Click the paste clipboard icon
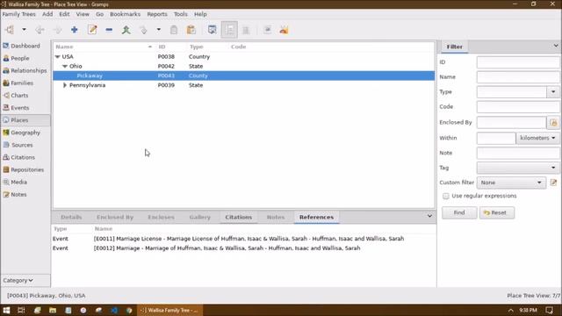The height and width of the screenshot is (316, 562). (191, 30)
